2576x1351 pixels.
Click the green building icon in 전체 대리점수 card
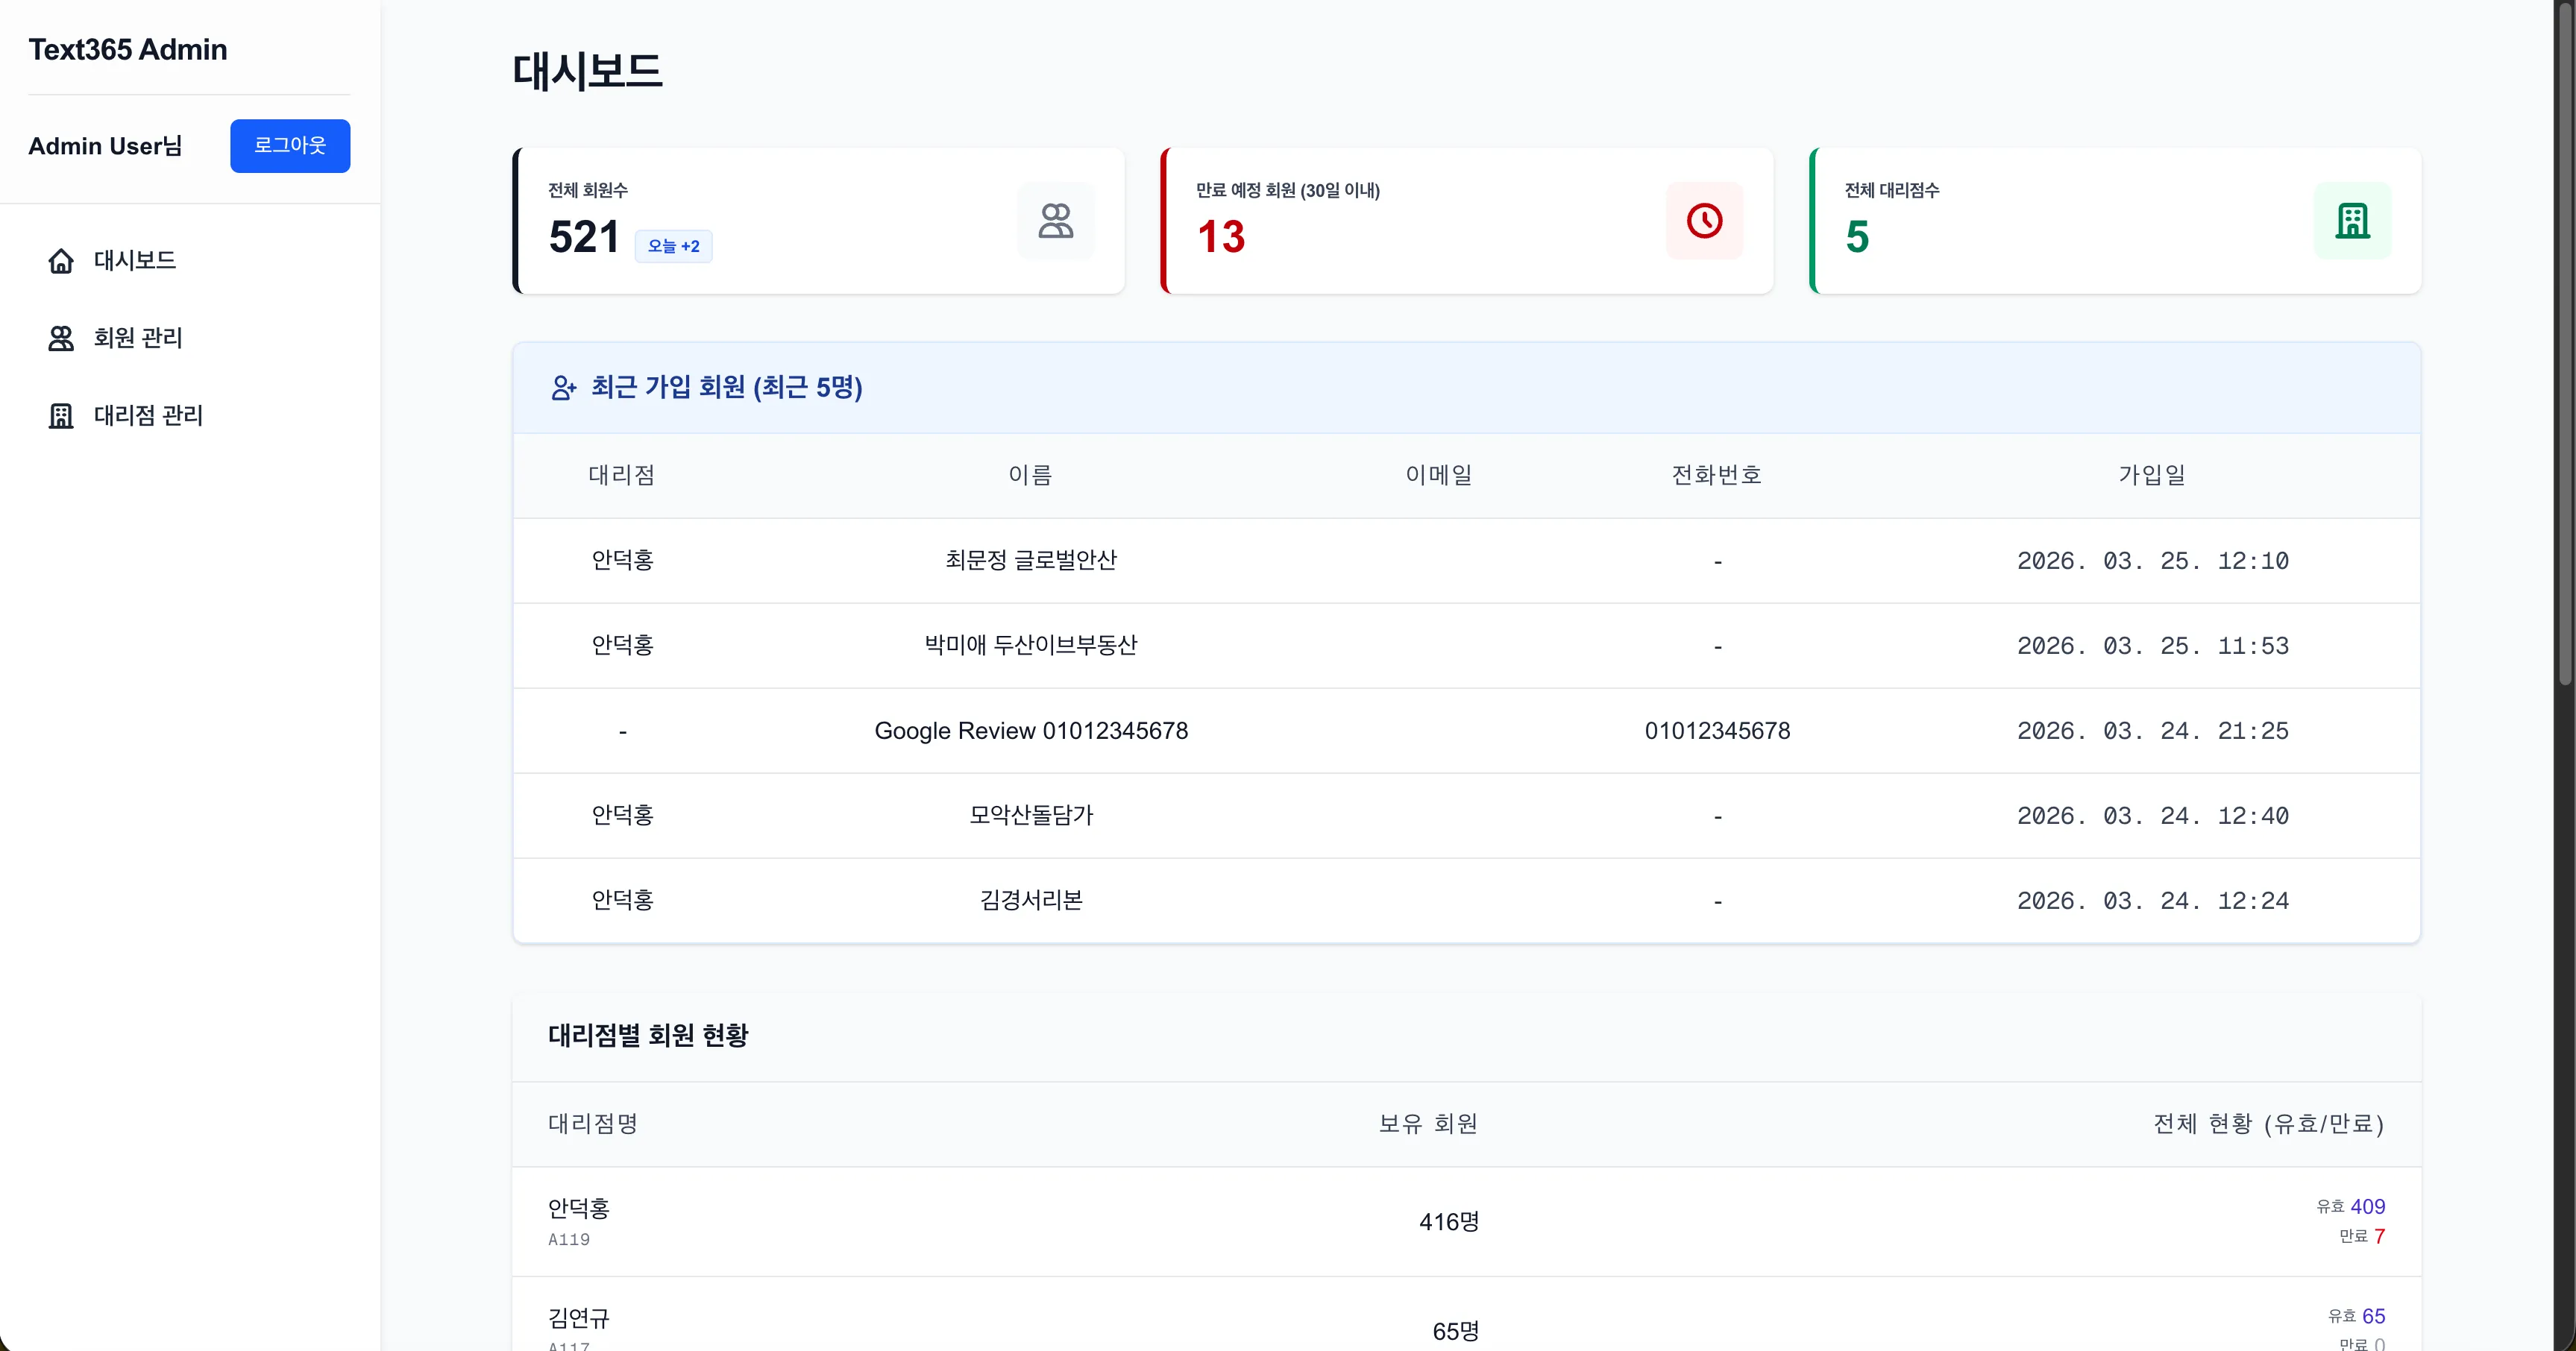pyautogui.click(x=2352, y=221)
